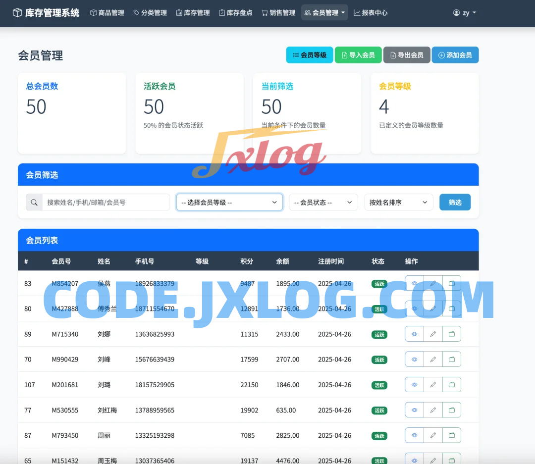
Task: Click the wallet icon for member M715340
Action: (452, 334)
